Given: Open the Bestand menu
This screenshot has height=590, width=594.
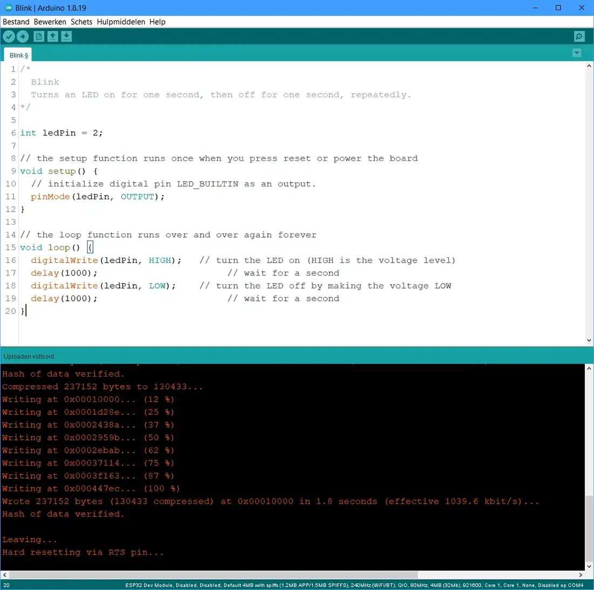Looking at the screenshot, I should (16, 22).
